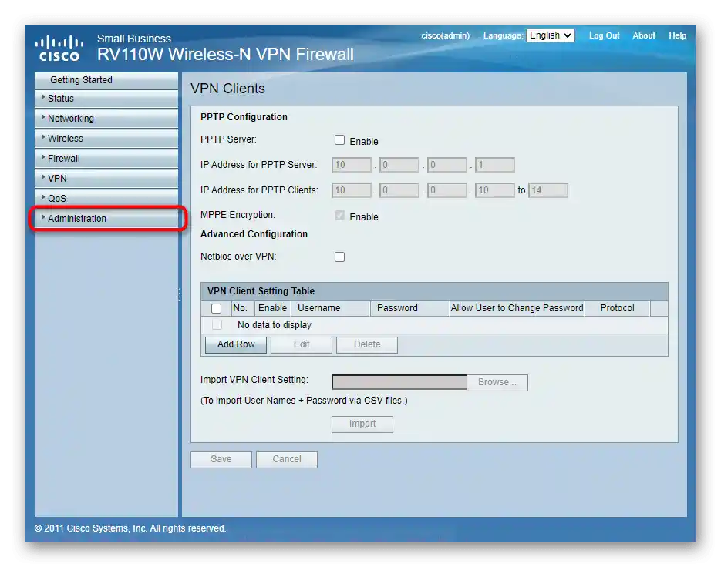Image resolution: width=721 pixels, height=567 pixels.
Task: Select the Status menu item
Action: pos(106,99)
